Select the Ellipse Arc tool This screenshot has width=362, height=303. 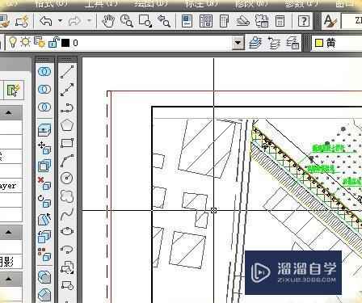pyautogui.click(x=67, y=249)
